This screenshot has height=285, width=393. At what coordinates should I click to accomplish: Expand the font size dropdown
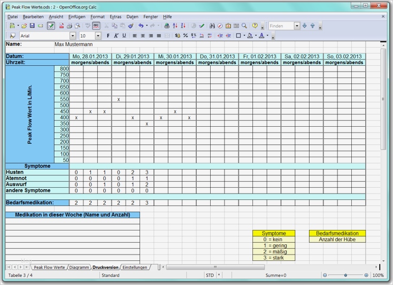98,36
